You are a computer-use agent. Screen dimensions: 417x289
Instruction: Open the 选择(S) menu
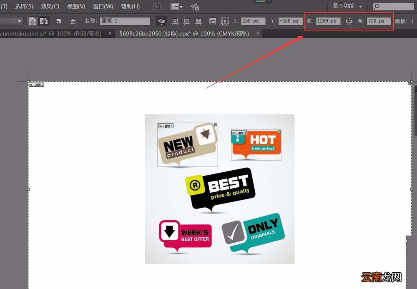[x=24, y=6]
